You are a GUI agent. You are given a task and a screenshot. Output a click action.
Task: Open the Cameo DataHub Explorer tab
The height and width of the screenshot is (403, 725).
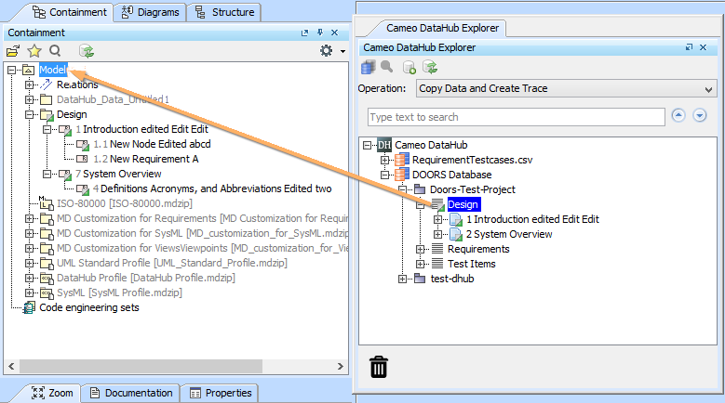pyautogui.click(x=442, y=28)
